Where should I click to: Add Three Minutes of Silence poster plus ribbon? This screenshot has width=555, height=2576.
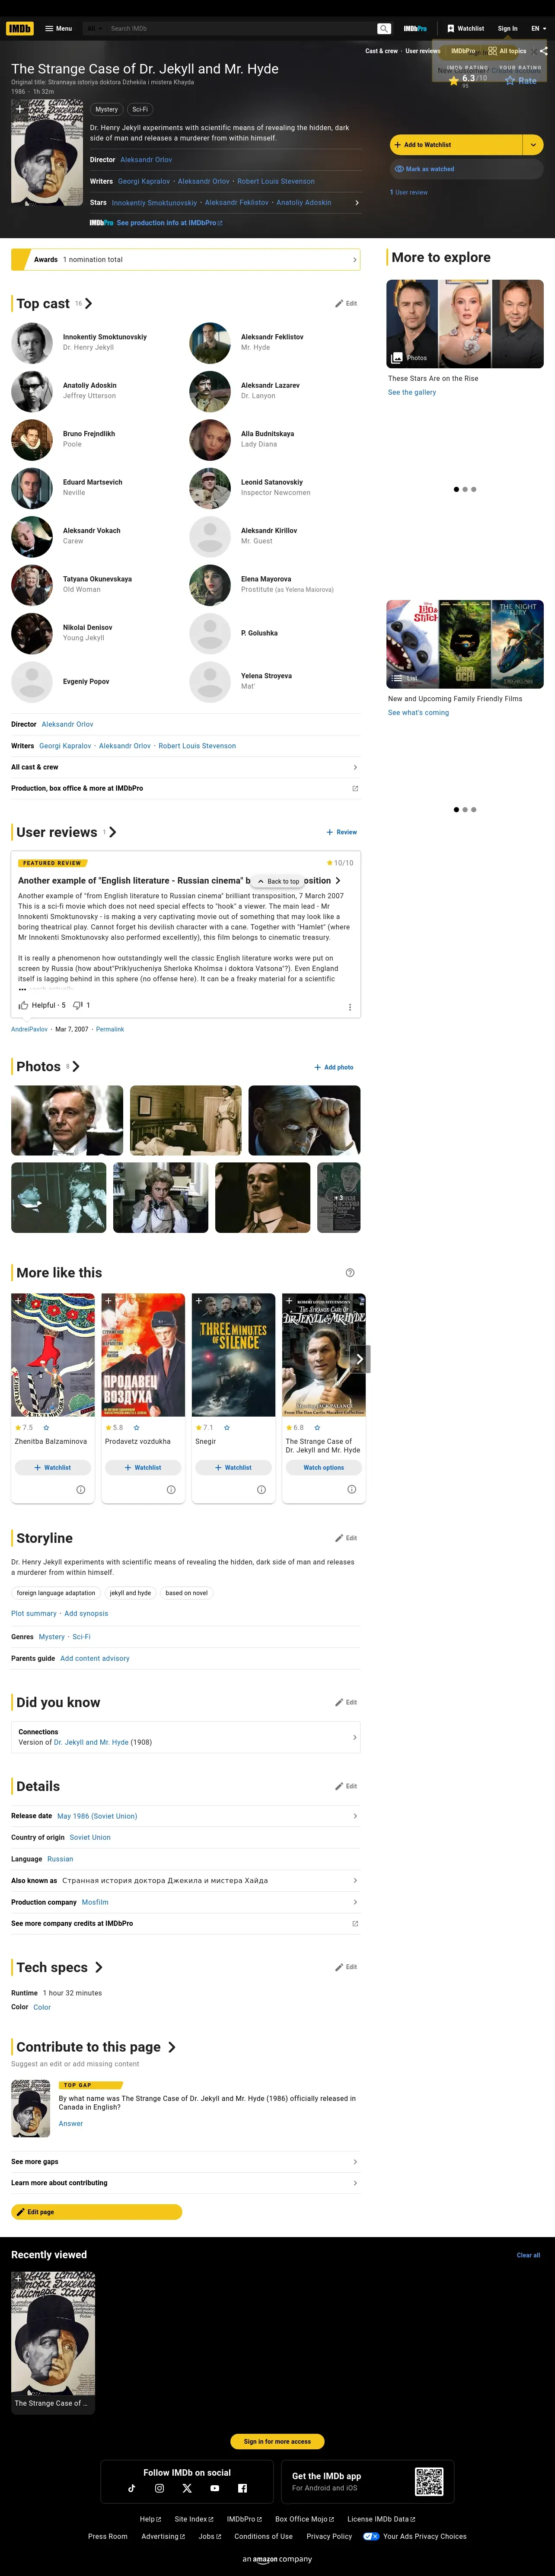click(x=199, y=1302)
